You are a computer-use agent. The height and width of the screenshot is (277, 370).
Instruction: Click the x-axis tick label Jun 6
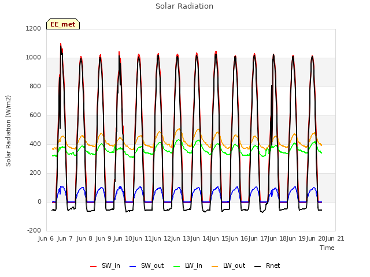[x=46, y=238]
